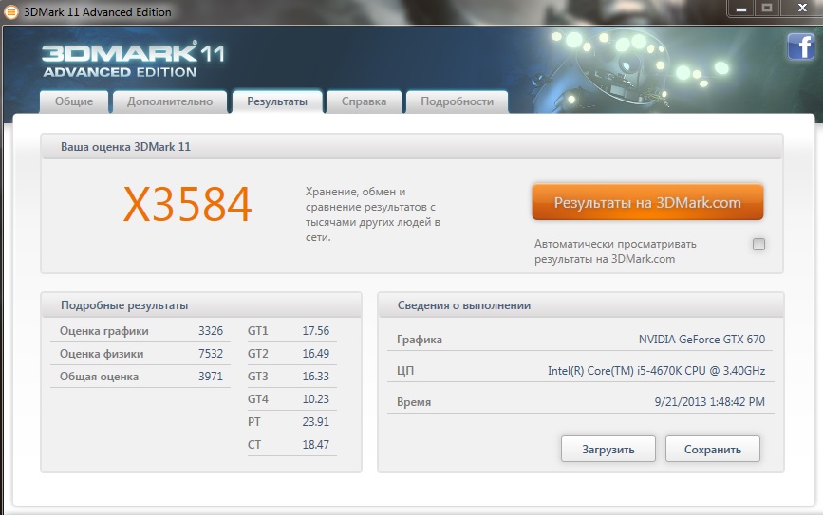This screenshot has width=823, height=516.
Task: Close the 3DMark 11 window
Action: (802, 9)
